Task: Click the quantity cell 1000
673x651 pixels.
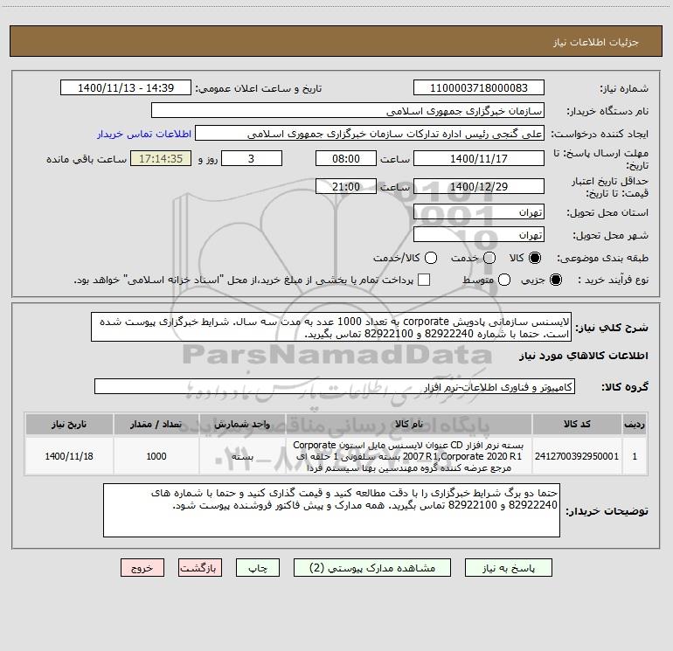Action: click(156, 456)
